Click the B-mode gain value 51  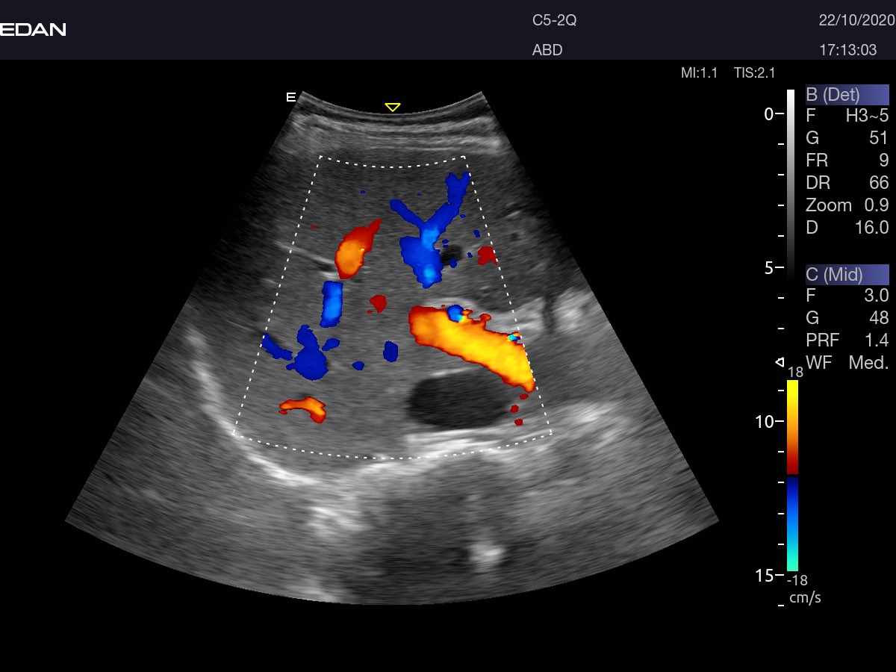(878, 138)
